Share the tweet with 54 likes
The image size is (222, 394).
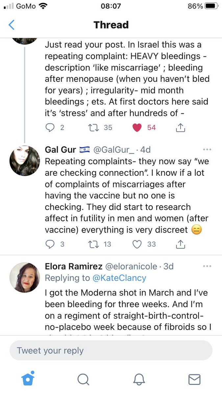tap(180, 127)
